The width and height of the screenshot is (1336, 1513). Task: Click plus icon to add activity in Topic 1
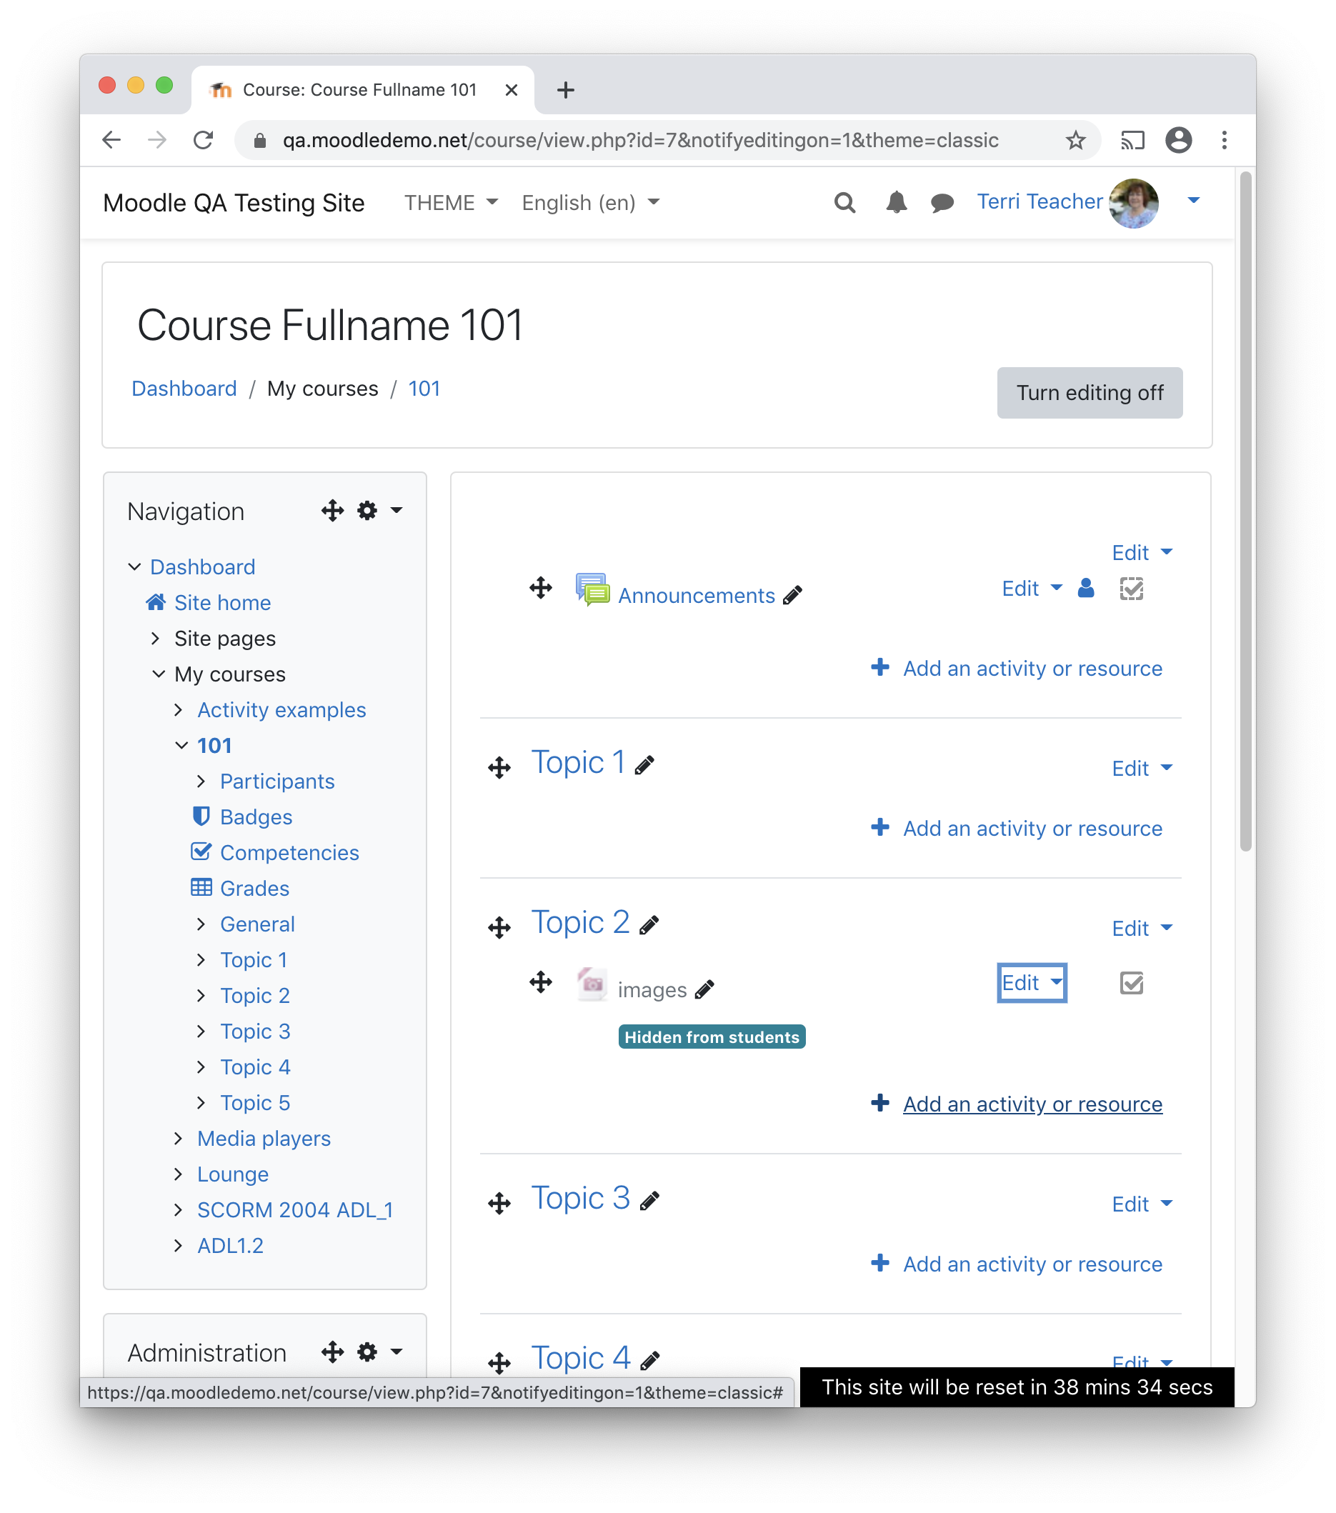click(x=880, y=827)
